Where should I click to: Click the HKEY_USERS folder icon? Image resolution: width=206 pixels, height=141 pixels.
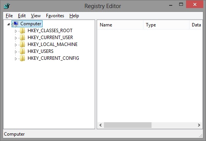pyautogui.click(x=23, y=51)
